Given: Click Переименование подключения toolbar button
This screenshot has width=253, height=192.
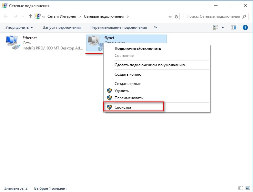Looking at the screenshot, I should [118, 27].
